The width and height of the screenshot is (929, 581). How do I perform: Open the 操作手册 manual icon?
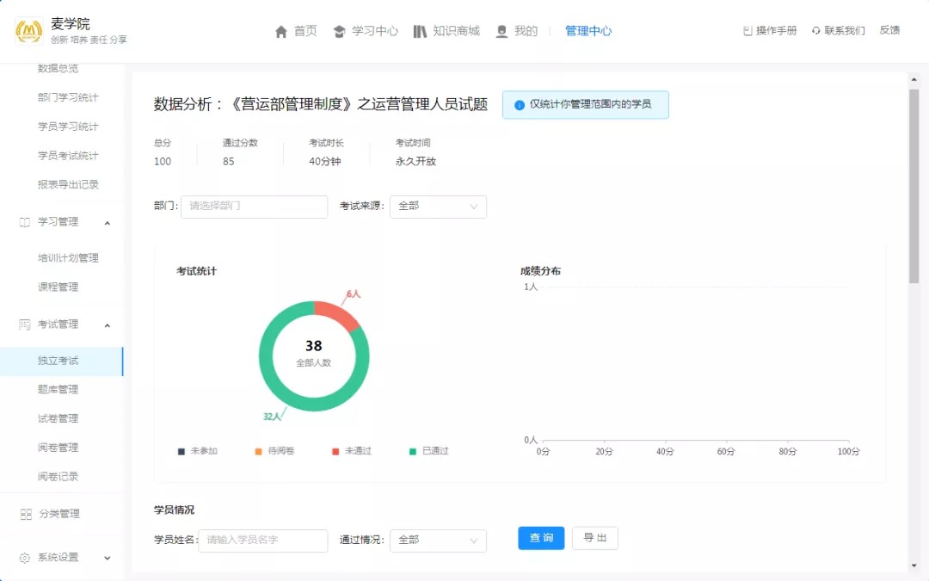click(x=748, y=31)
